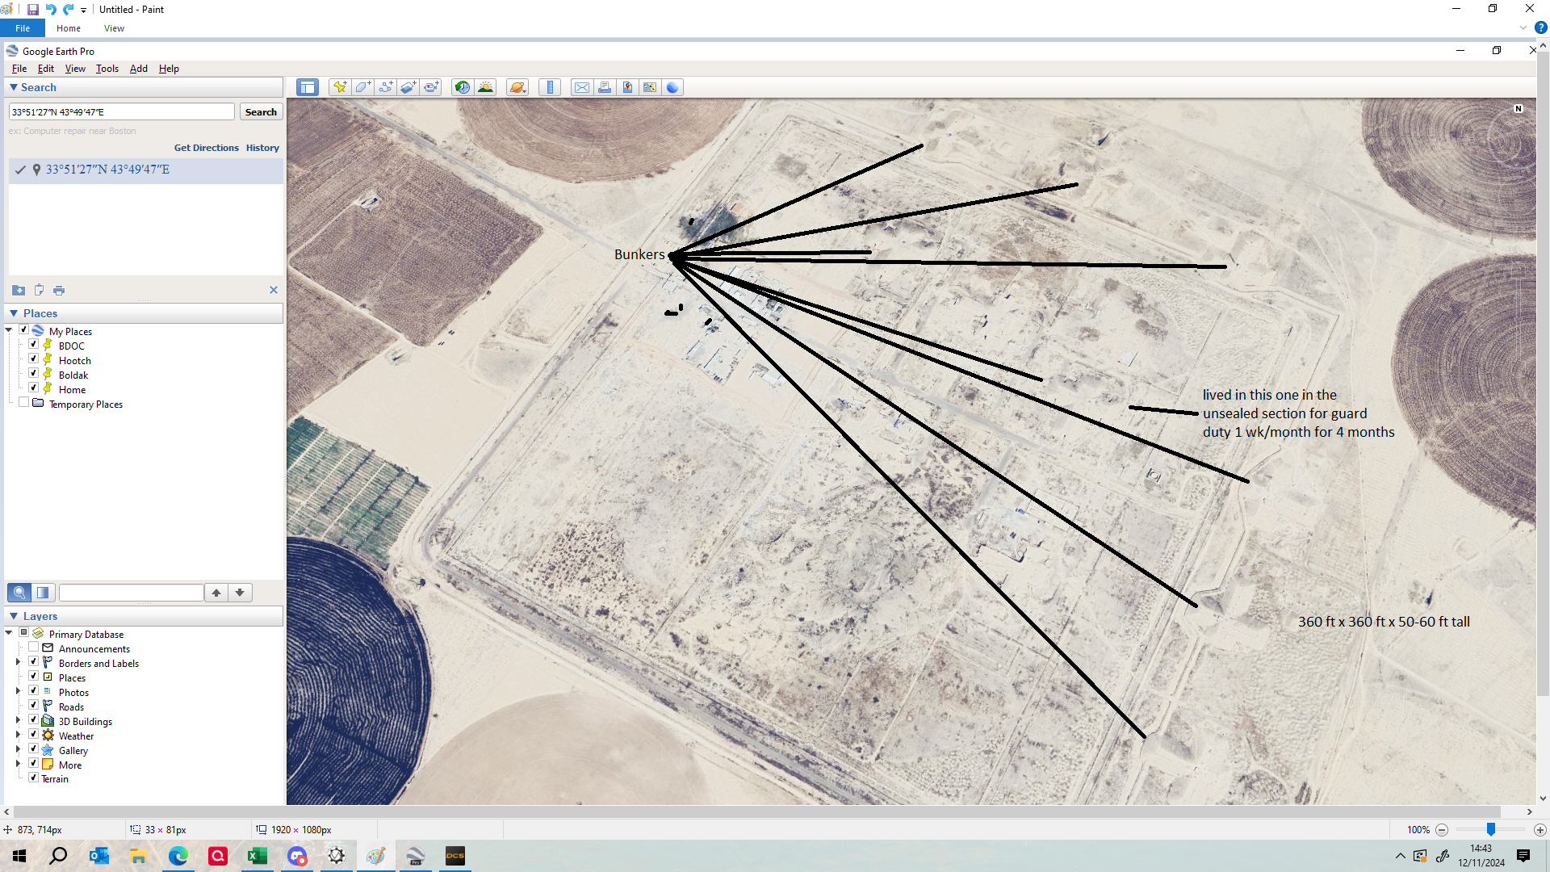Open the Paint Help question mark

coord(1540,27)
